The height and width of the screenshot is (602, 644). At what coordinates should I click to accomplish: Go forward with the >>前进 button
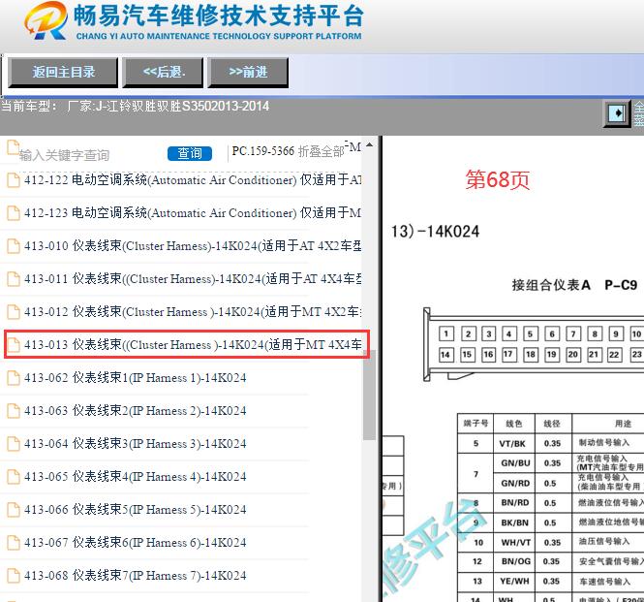pos(248,73)
